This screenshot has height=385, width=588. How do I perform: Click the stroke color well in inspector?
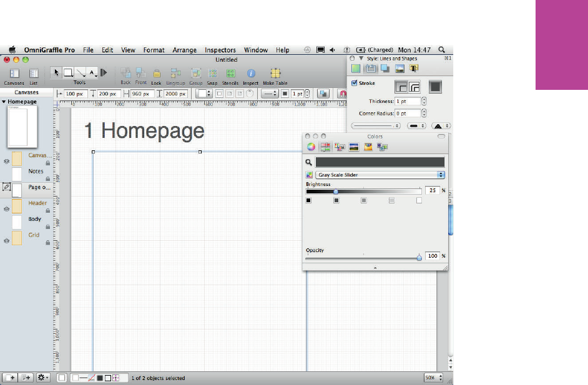click(435, 87)
